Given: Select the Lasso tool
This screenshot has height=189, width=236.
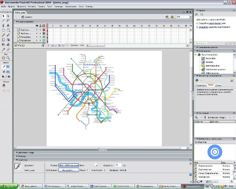Looking at the screenshot, I should (8, 21).
